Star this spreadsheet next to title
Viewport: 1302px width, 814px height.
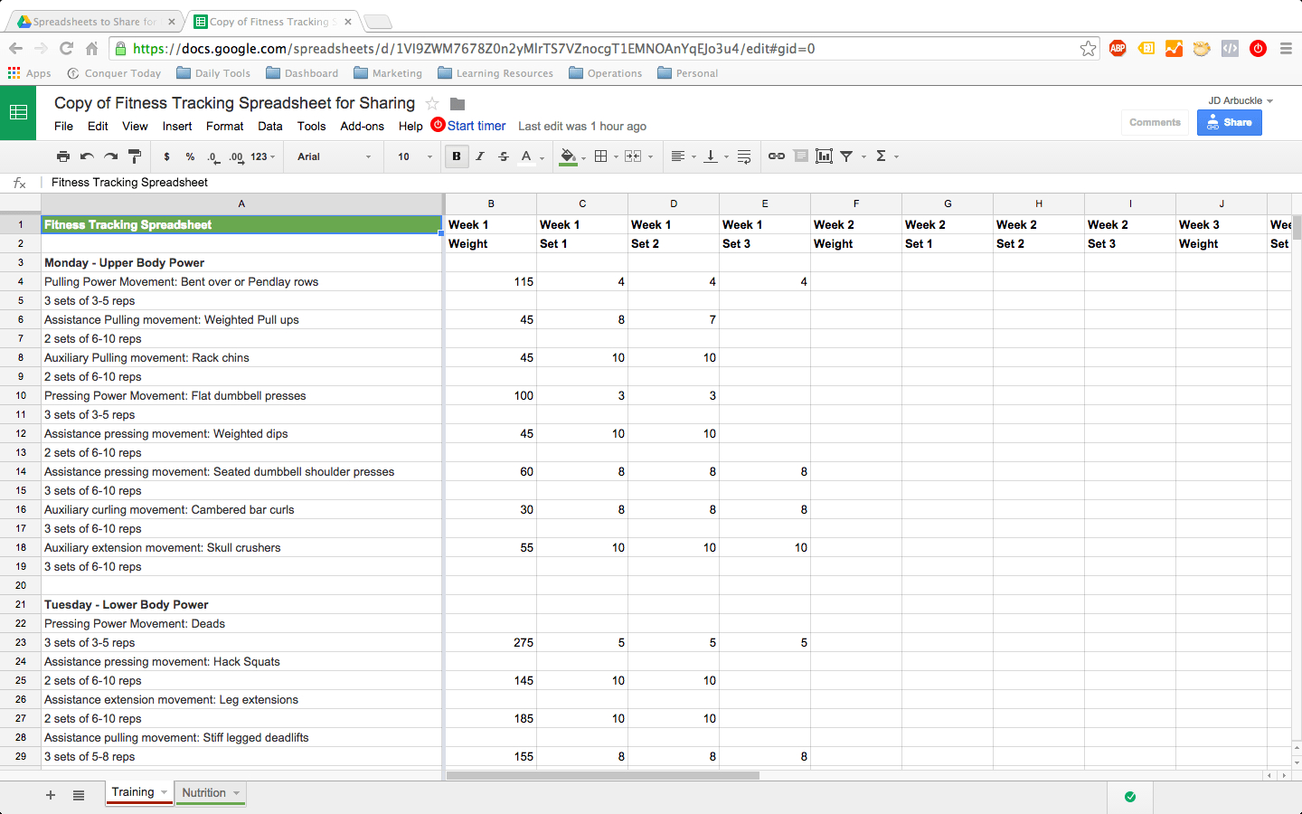pyautogui.click(x=432, y=104)
